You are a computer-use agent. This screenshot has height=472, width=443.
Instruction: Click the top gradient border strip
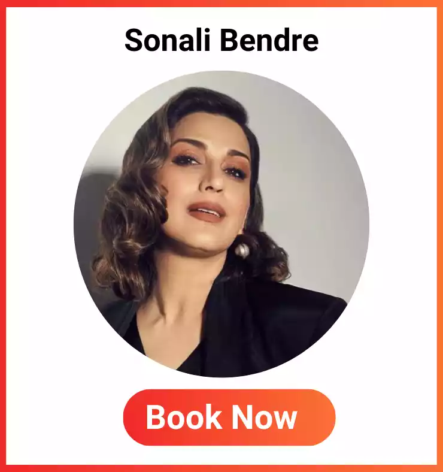coord(221,4)
